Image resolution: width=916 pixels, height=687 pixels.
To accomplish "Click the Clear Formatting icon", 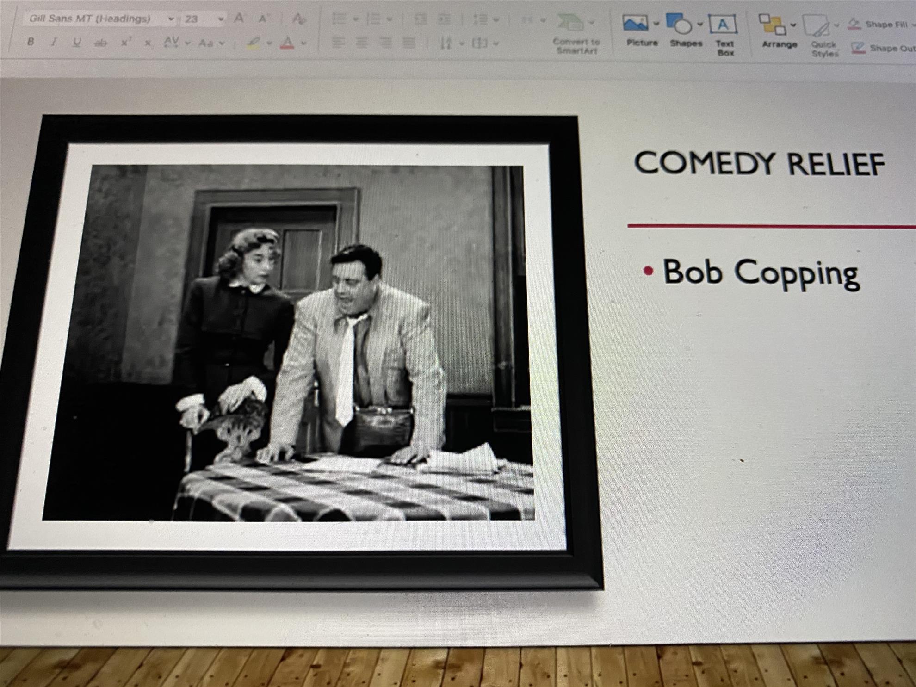I will (299, 19).
